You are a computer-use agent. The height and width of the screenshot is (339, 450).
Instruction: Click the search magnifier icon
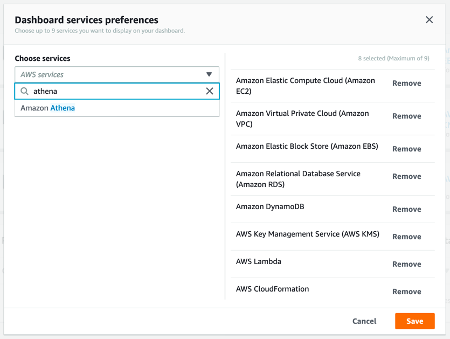(x=24, y=91)
